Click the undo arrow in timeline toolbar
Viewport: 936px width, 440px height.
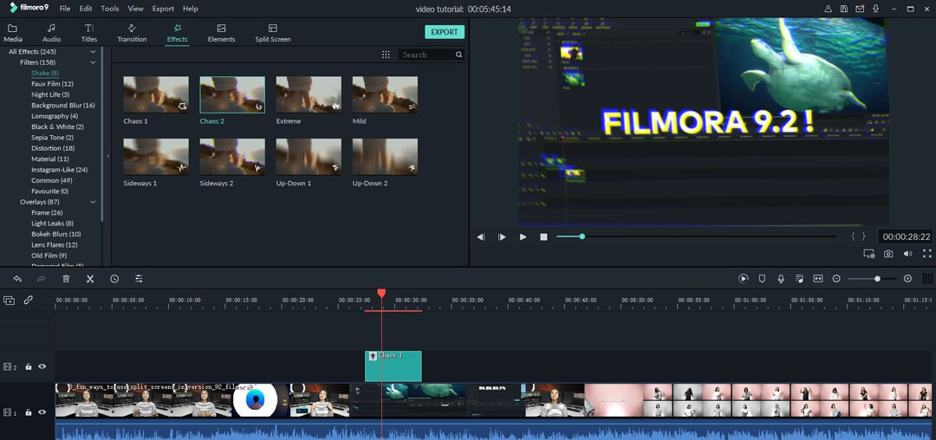(x=17, y=279)
